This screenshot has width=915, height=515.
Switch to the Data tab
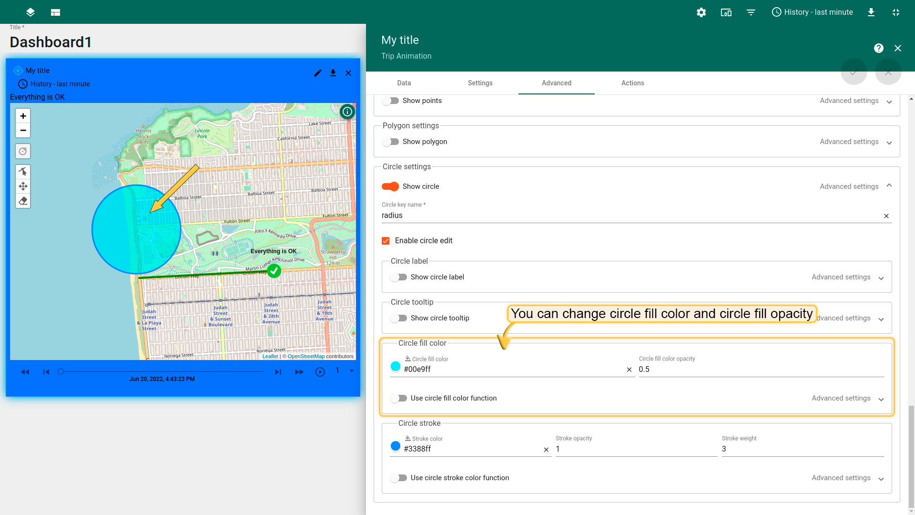[x=404, y=83]
